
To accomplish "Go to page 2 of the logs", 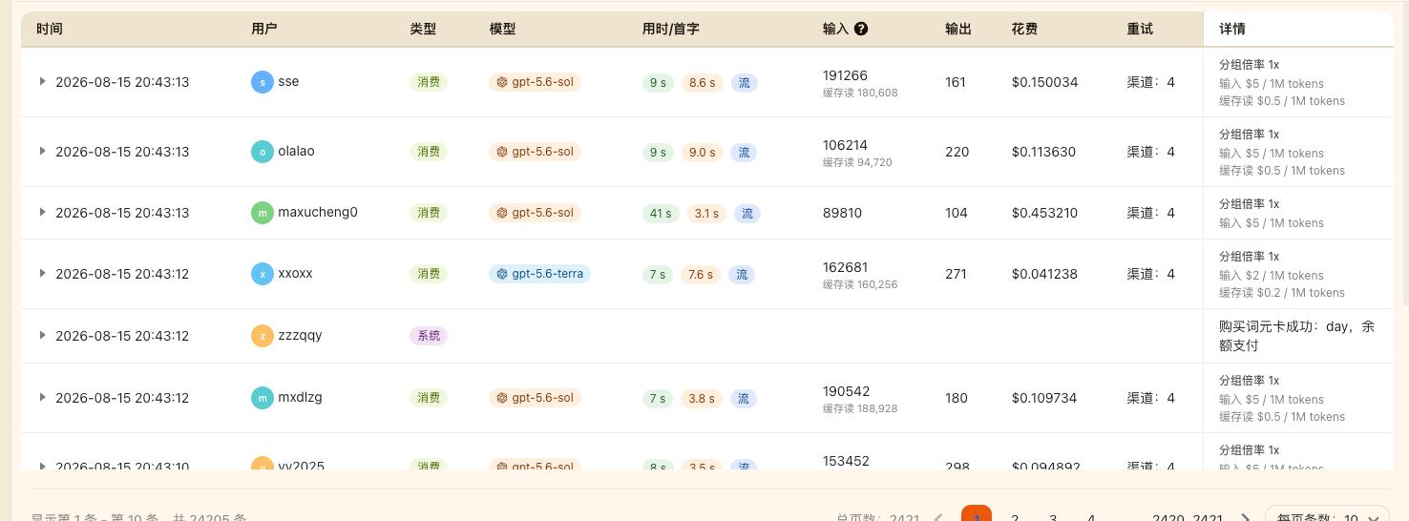I will pos(1015,515).
